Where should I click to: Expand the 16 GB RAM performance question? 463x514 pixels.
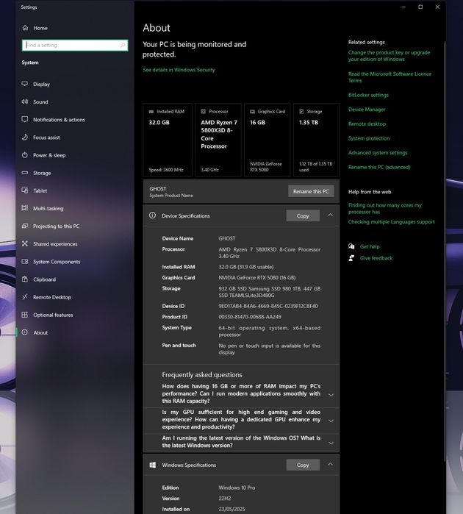(331, 395)
